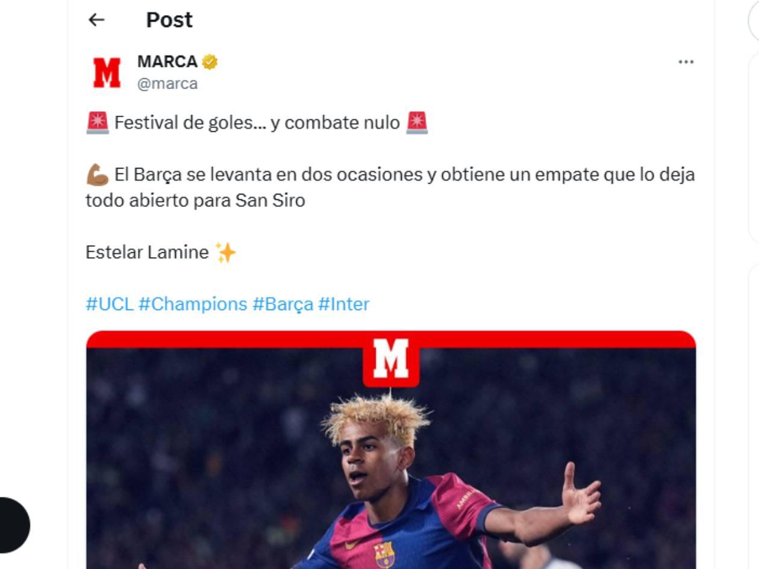Click the sparkles emoji after 'Estelar Lamine'
Screen dimensions: 759x569
(x=225, y=252)
